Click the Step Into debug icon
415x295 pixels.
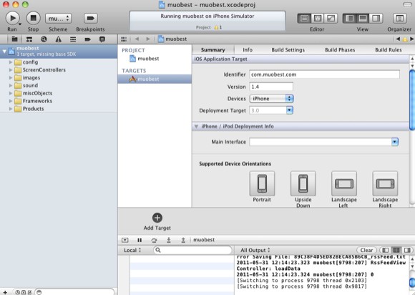(x=169, y=240)
